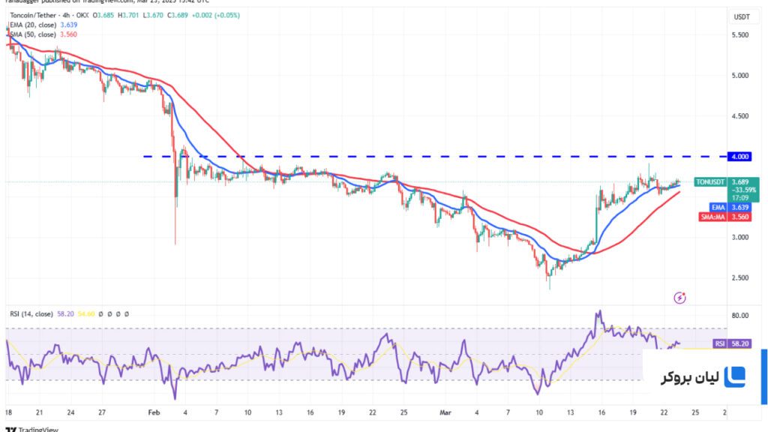
Task: Click the 5.000 price axis label
Action: 740,76
